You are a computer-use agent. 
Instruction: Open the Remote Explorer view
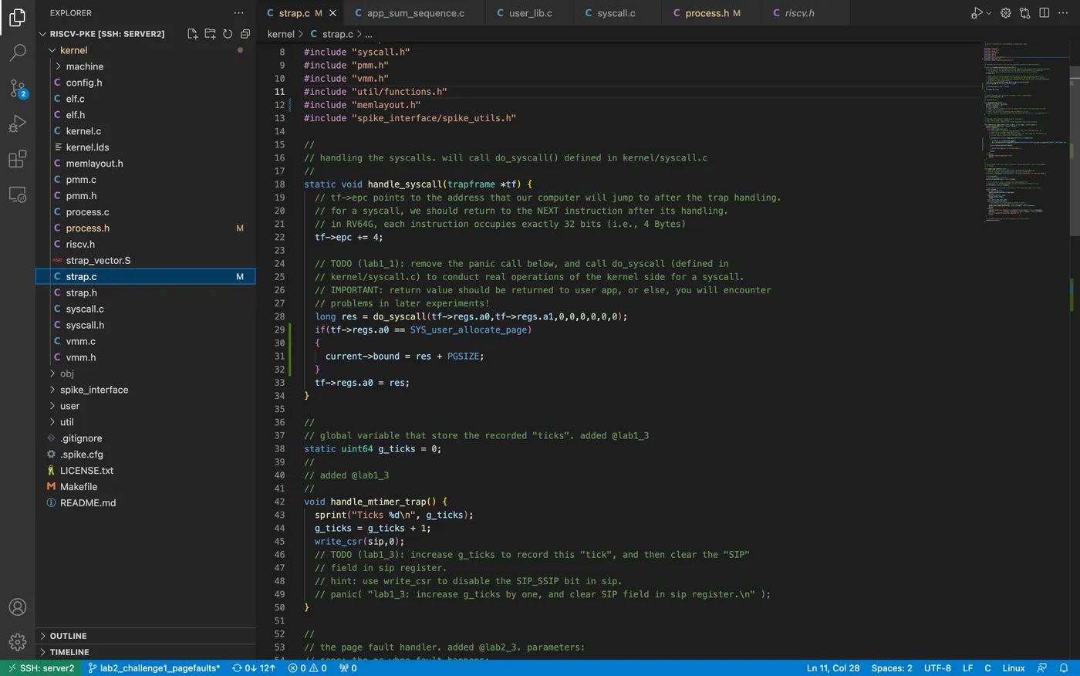[x=17, y=194]
